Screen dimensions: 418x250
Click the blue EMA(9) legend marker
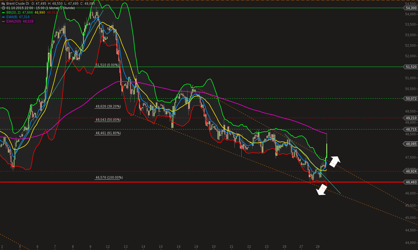pos(3,17)
